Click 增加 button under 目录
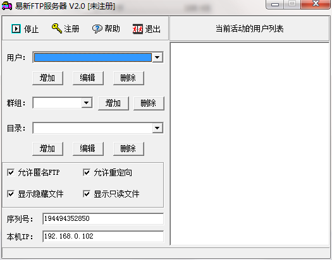This screenshot has height=260, width=332. (x=47, y=149)
